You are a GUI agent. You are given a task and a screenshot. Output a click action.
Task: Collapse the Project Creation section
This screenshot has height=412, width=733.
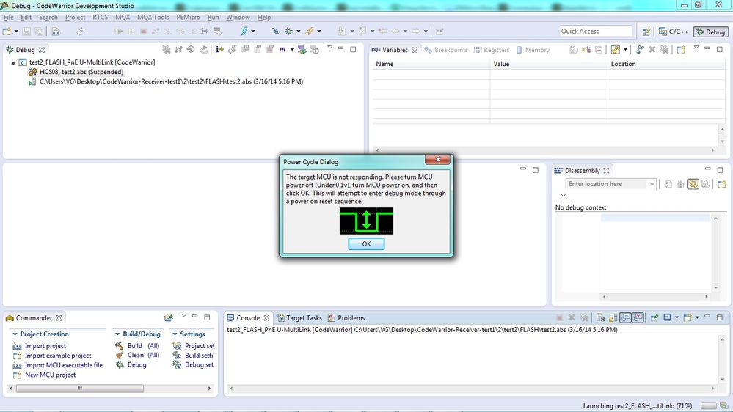coord(15,334)
